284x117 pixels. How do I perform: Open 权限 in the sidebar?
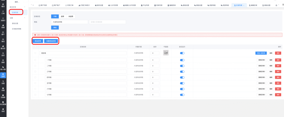tap(3, 89)
